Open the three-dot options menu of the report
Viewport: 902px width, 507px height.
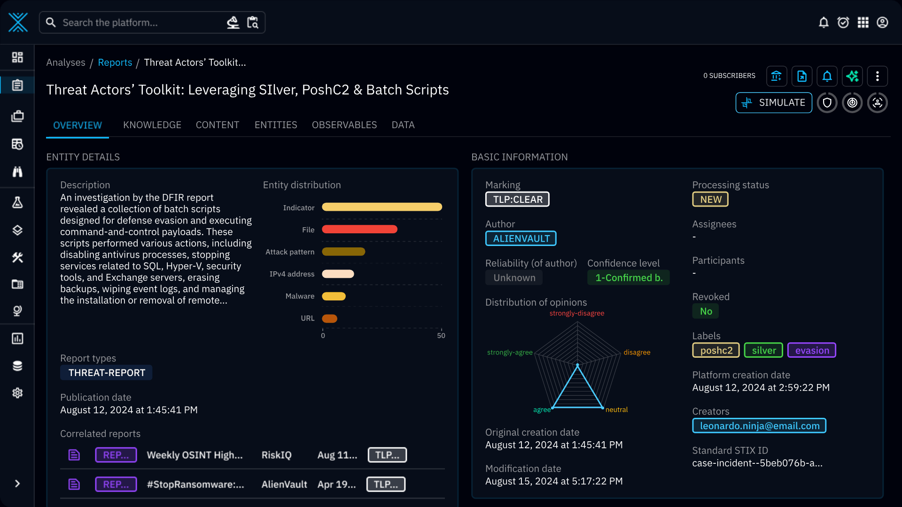[877, 76]
